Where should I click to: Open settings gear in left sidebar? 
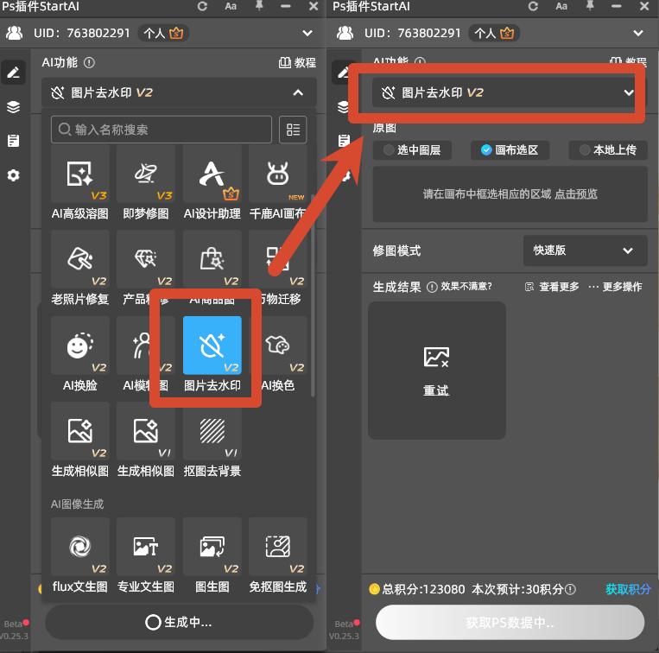(14, 175)
